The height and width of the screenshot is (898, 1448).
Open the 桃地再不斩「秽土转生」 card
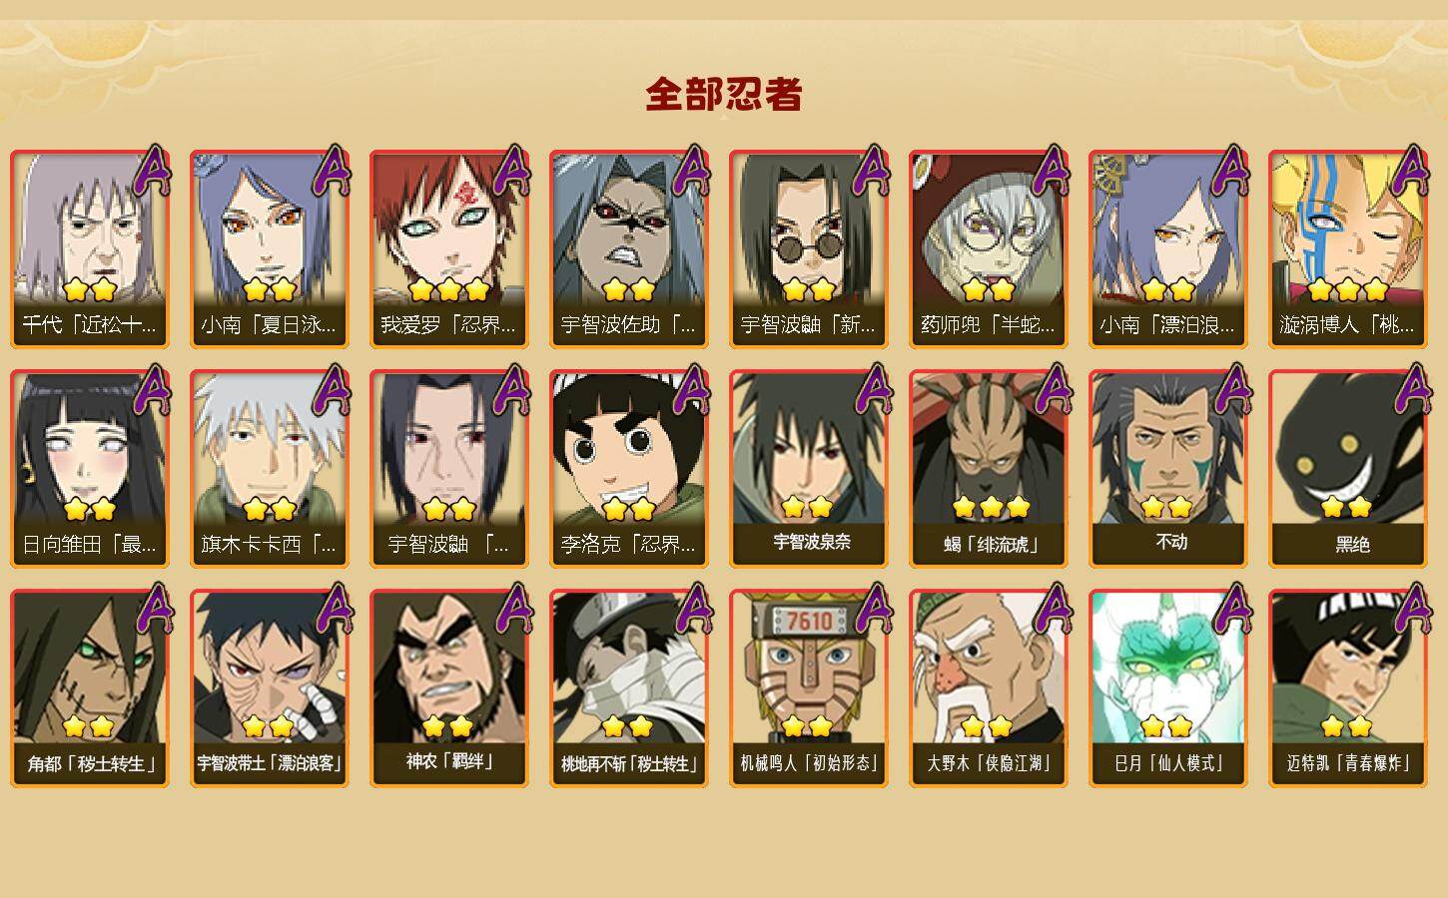[629, 688]
